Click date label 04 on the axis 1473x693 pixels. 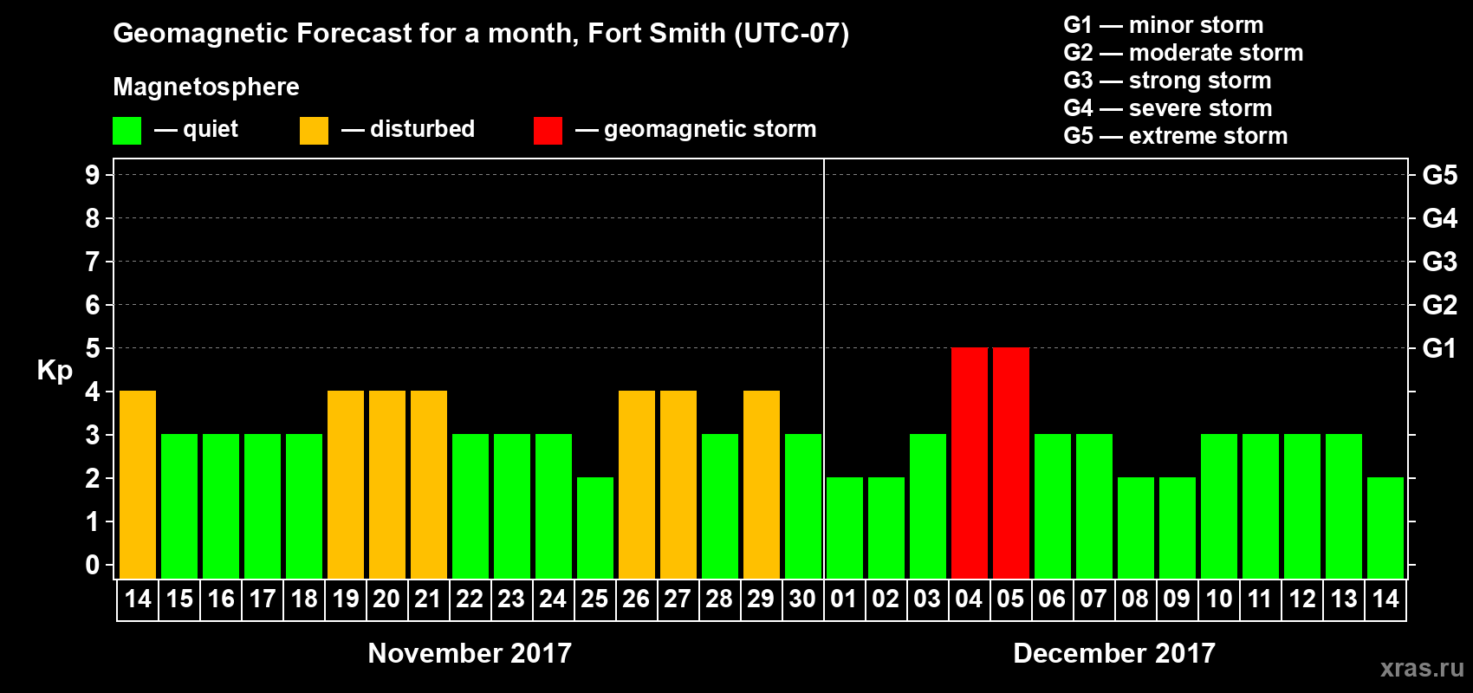(969, 599)
